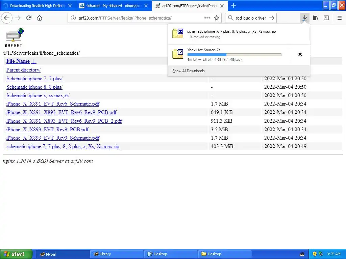
Task: Click the search magnifier icon
Action: (x=230, y=18)
